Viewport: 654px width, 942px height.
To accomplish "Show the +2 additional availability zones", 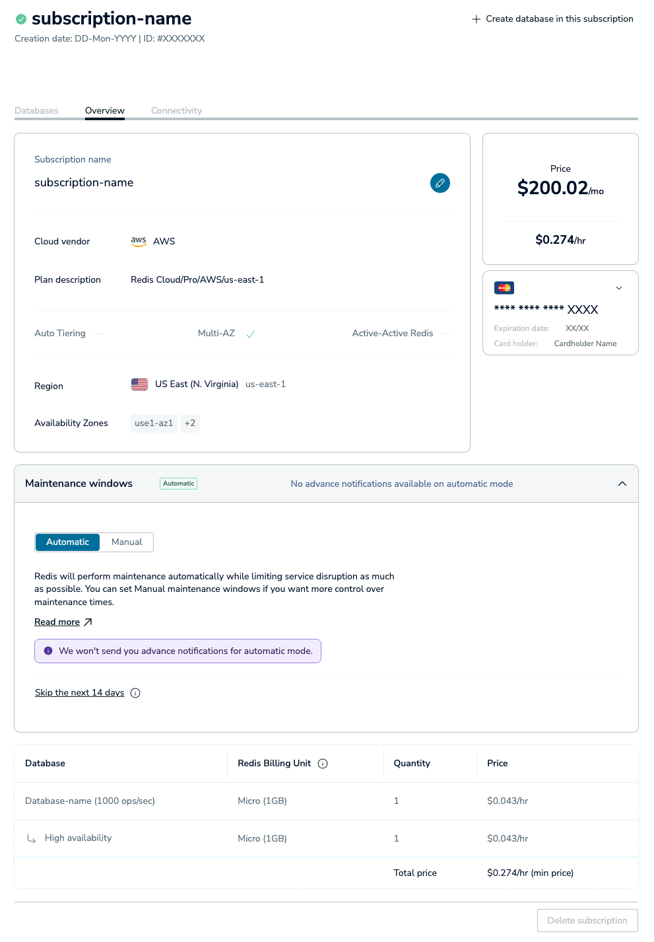I will (x=190, y=423).
